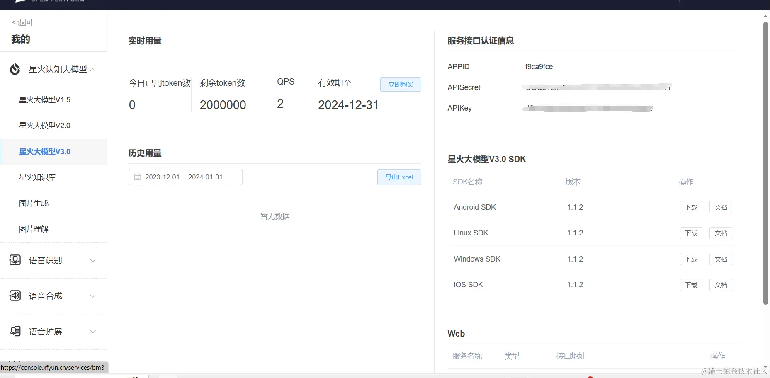Click the calendar icon in date range field
Viewport: 770px width, 378px height.
point(138,177)
